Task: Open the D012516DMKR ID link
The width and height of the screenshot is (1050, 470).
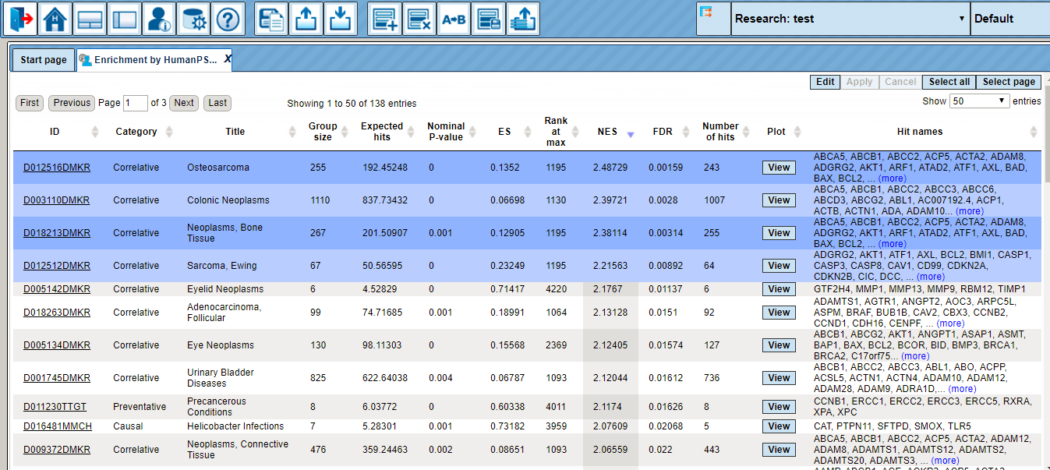Action: point(56,168)
